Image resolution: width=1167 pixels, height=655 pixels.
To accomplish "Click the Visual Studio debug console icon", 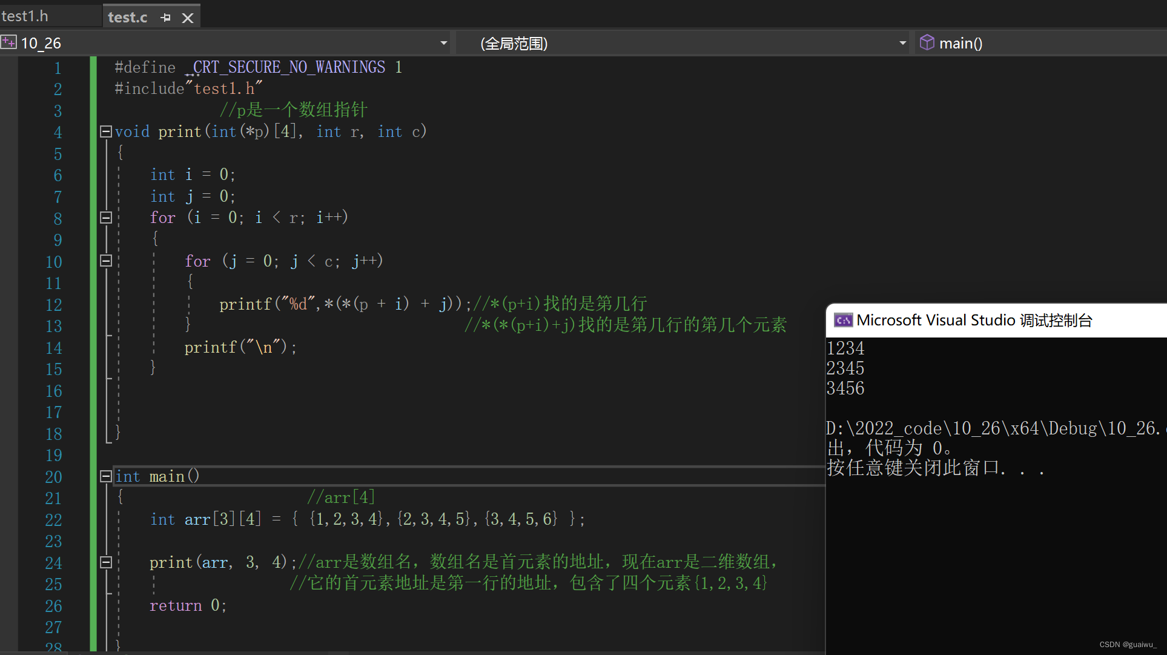I will tap(843, 320).
